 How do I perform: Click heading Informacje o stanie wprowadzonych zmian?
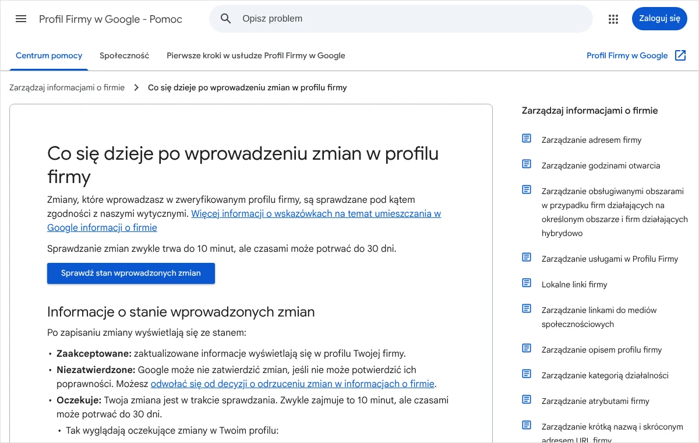click(181, 312)
